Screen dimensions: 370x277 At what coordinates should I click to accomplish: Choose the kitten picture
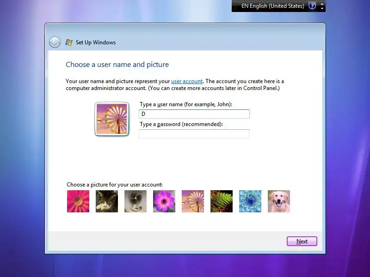point(107,201)
